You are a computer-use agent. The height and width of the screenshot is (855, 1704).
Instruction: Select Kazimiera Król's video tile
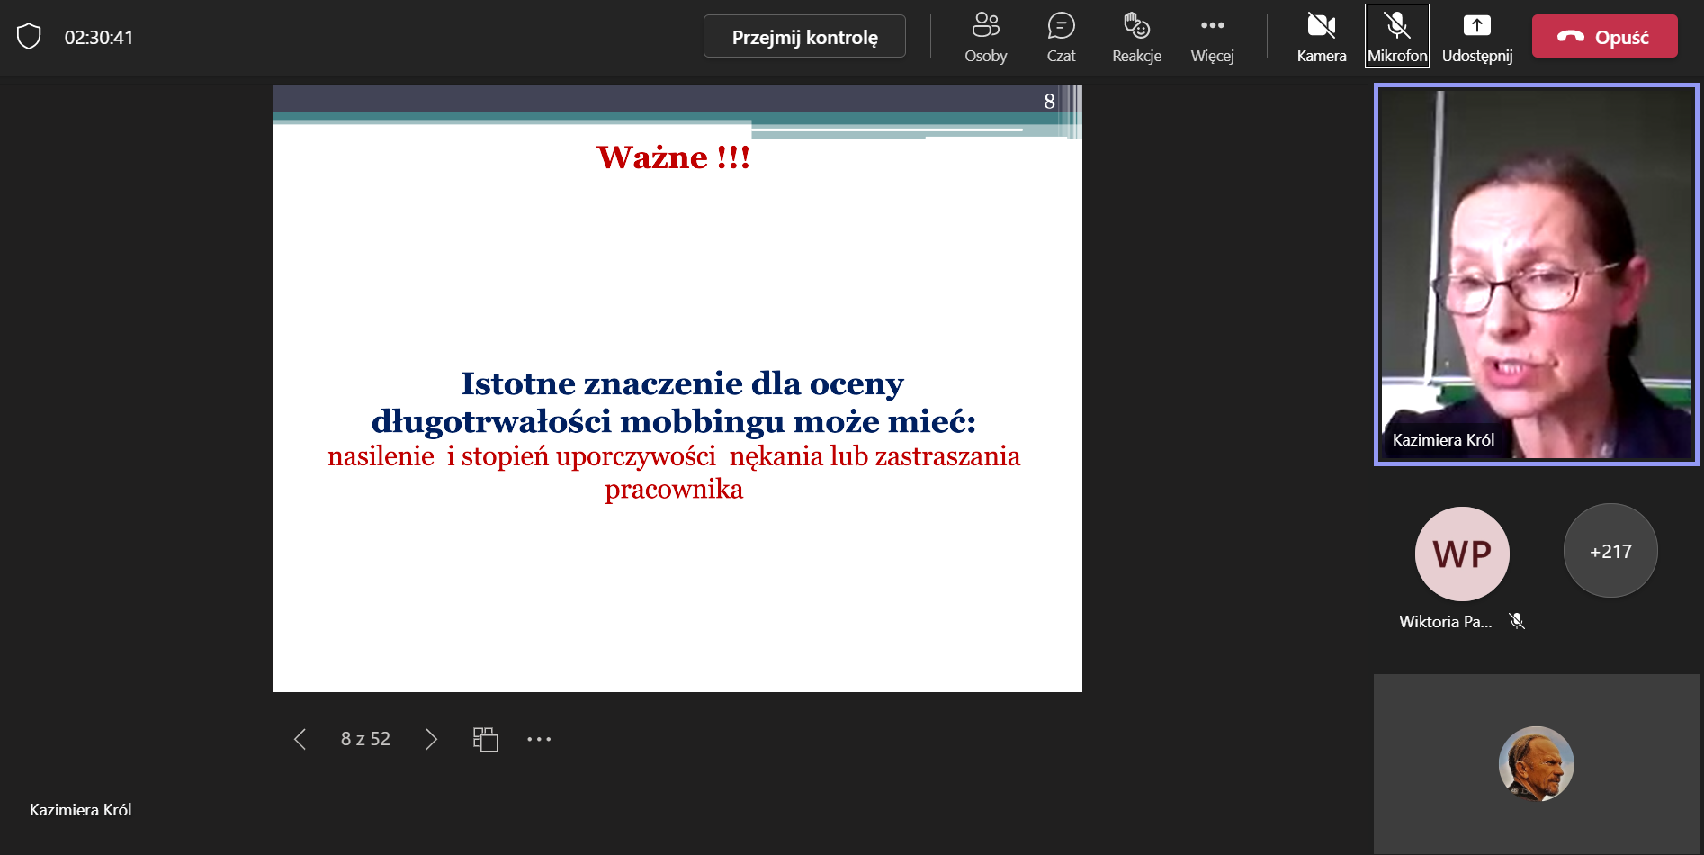1535,274
